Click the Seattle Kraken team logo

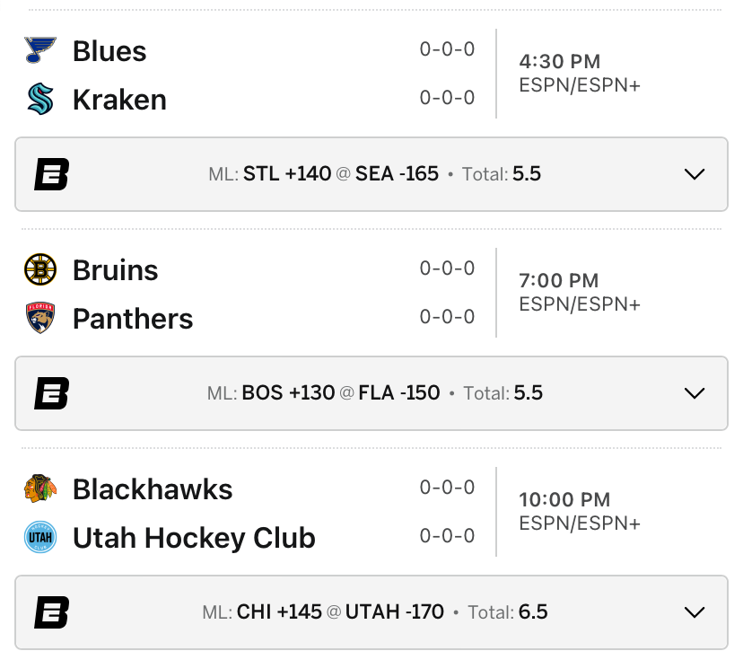(40, 99)
